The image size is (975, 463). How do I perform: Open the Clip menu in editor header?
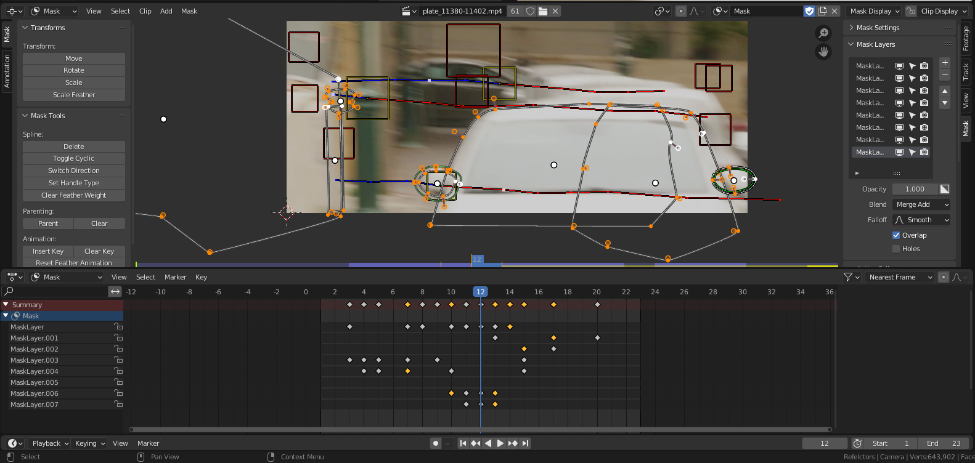145,11
